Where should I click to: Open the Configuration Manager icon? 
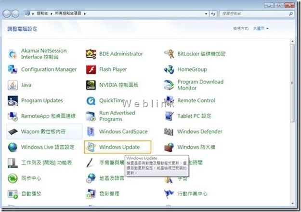pyautogui.click(x=13, y=69)
